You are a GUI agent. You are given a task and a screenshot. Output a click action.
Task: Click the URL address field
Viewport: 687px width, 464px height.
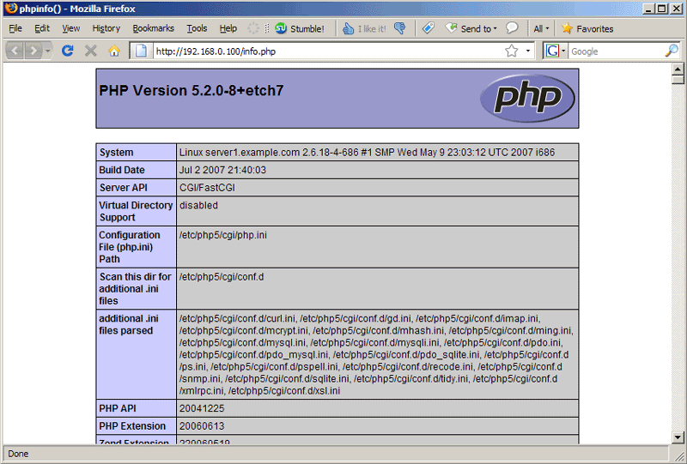[x=328, y=51]
